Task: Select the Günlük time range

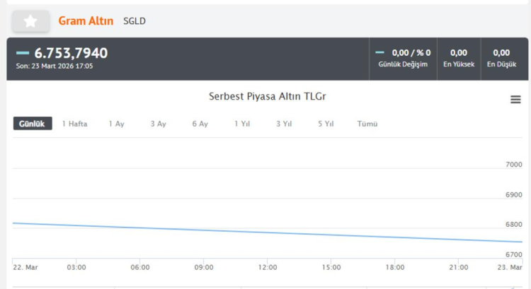Action: (x=32, y=124)
